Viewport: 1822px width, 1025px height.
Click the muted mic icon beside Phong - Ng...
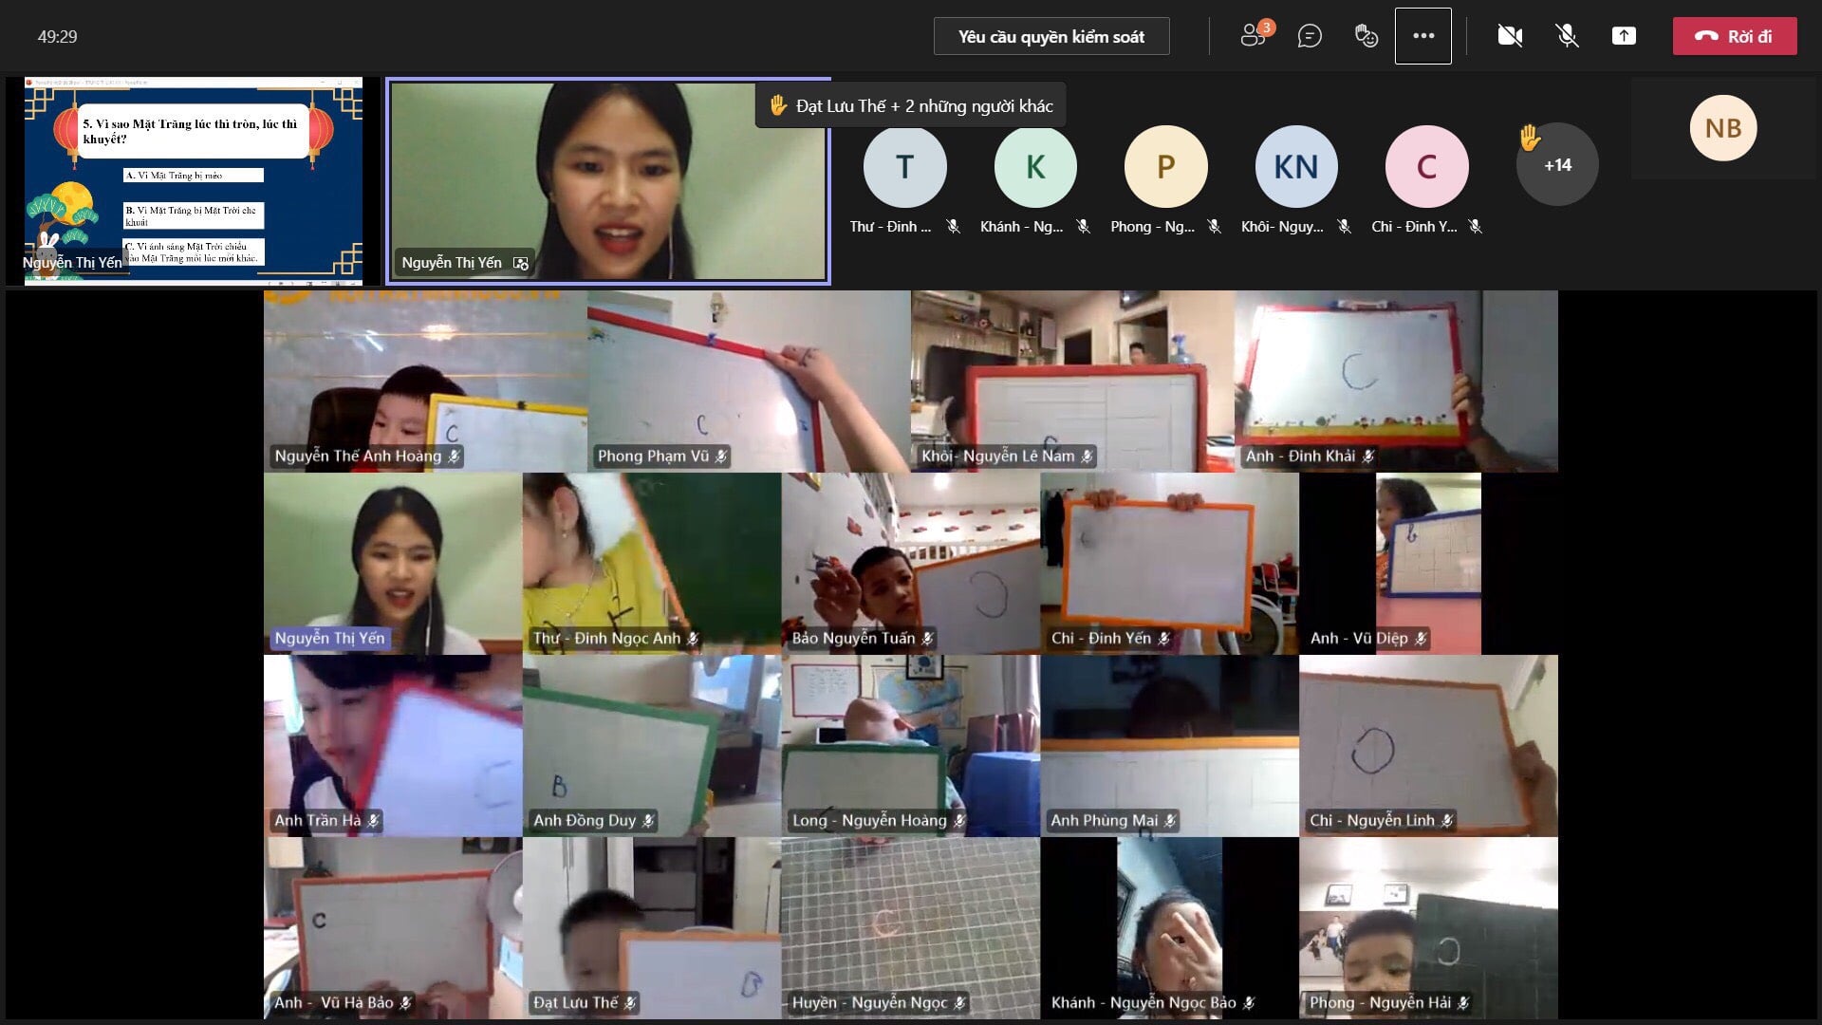1214,227
